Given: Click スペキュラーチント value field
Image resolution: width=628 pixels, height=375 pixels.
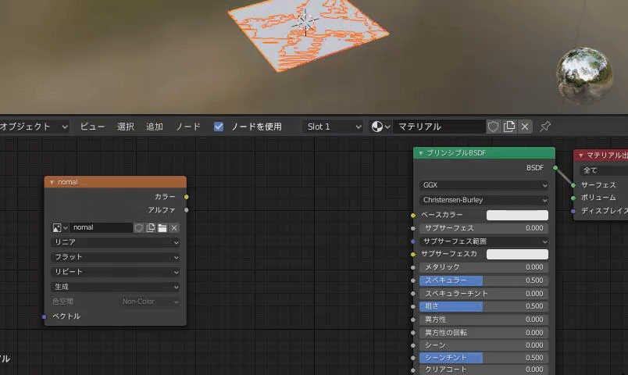Looking at the screenshot, I should (483, 294).
